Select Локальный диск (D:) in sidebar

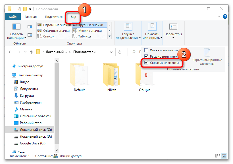tap(33, 136)
